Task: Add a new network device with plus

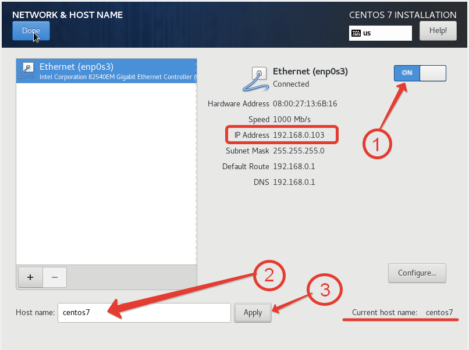Action: click(x=30, y=277)
